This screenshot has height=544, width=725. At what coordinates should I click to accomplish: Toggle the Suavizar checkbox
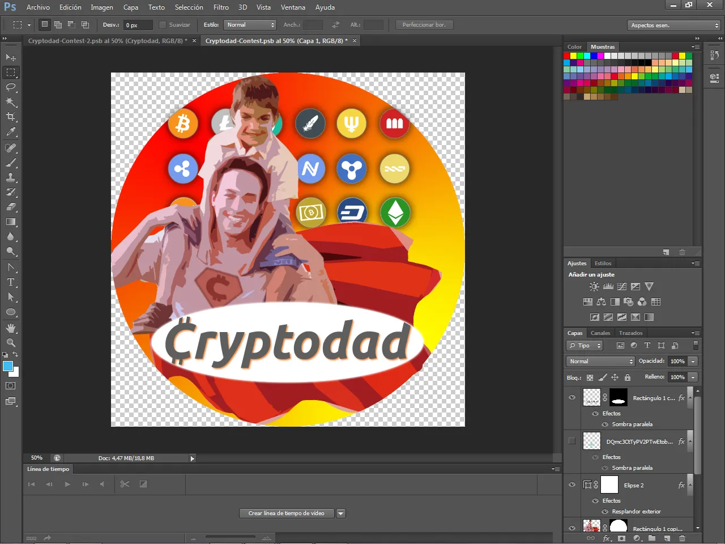pos(163,25)
